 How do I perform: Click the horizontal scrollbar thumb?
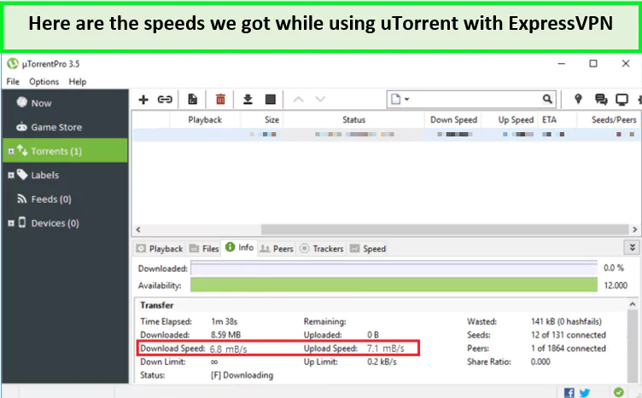click(x=445, y=229)
